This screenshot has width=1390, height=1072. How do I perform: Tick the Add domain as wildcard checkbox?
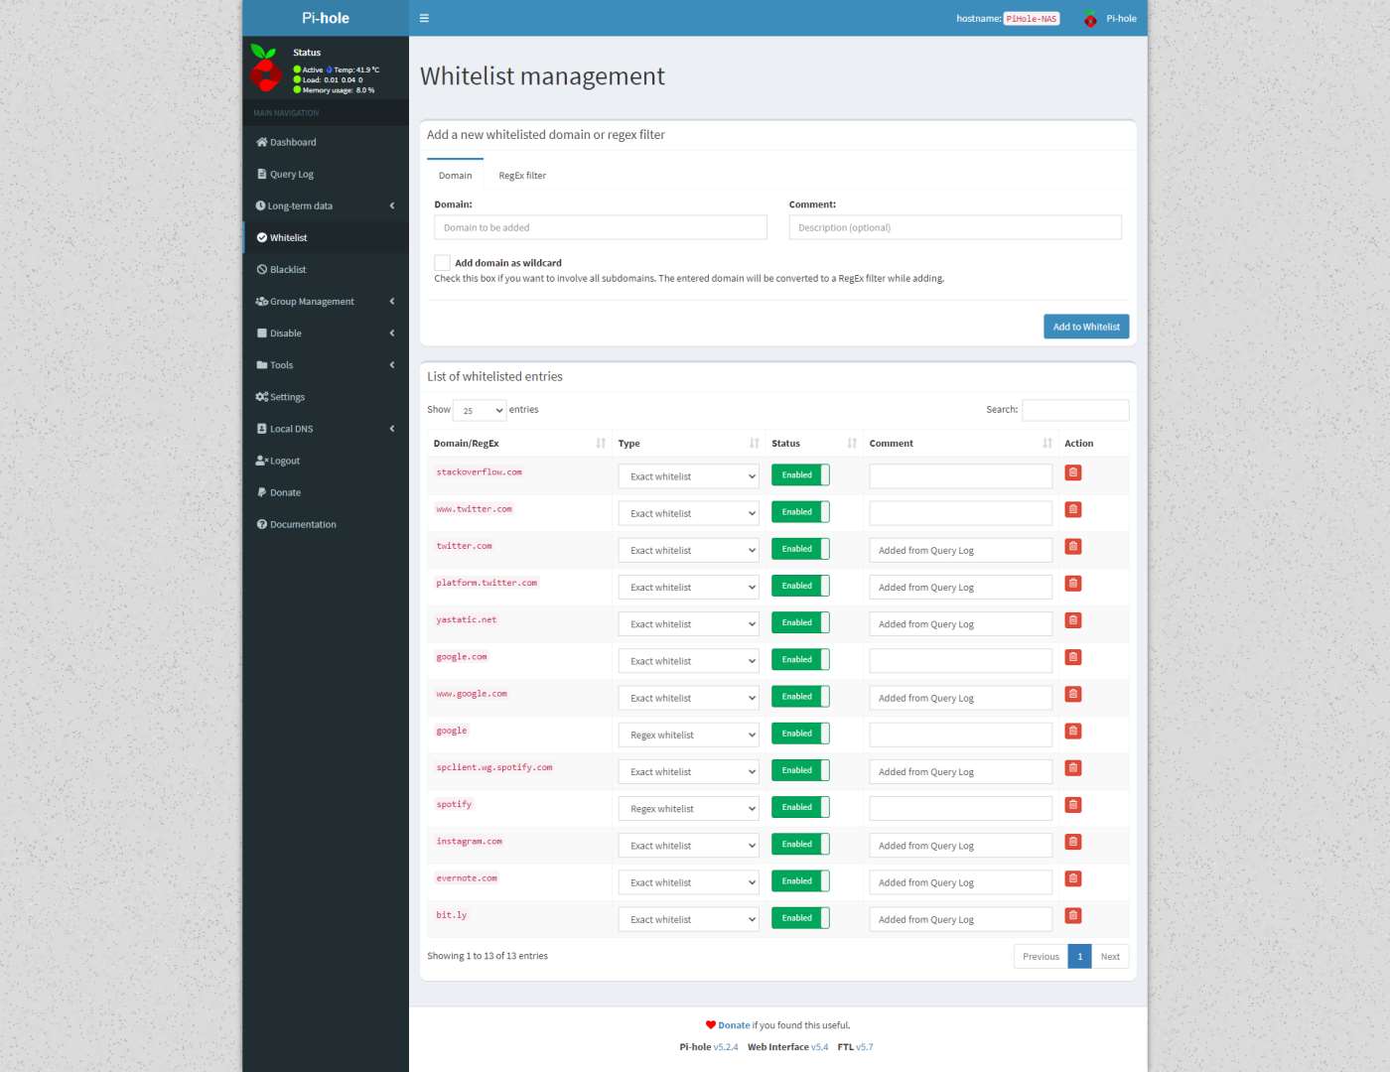(x=442, y=263)
